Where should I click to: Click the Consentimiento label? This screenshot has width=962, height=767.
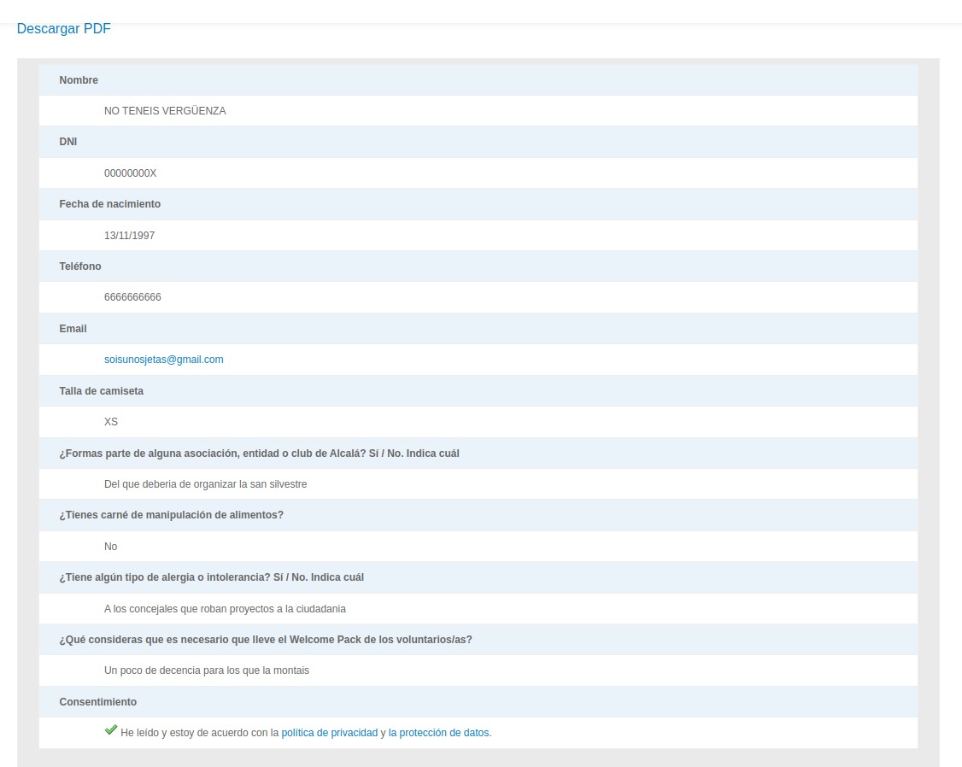[x=98, y=702]
